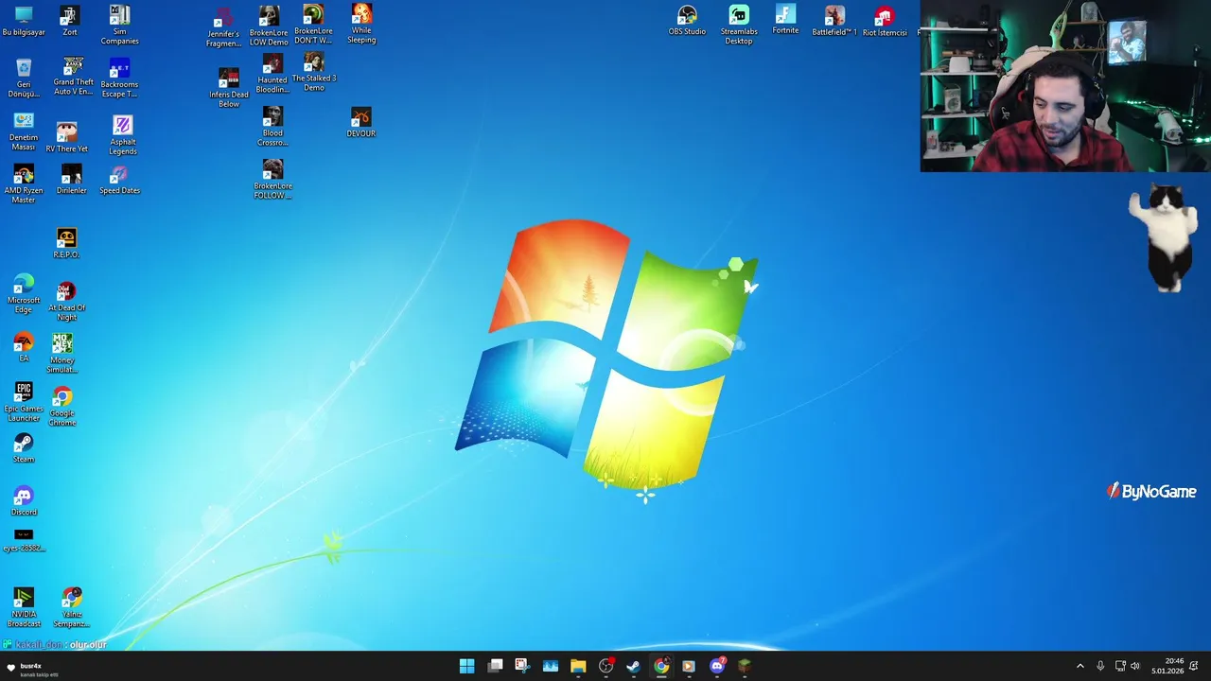Open the volume speaker tray icon
The width and height of the screenshot is (1211, 681).
point(1135,666)
